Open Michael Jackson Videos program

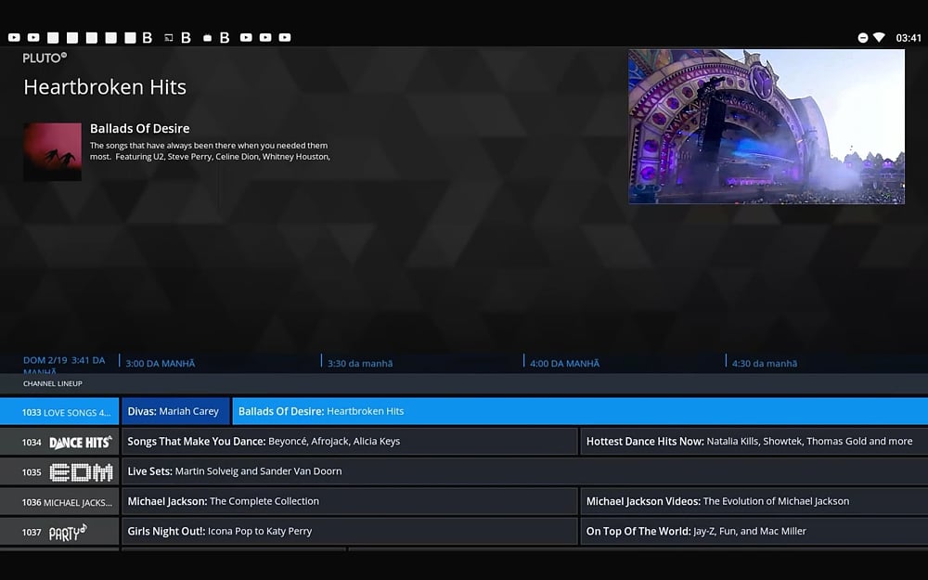pyautogui.click(x=754, y=501)
